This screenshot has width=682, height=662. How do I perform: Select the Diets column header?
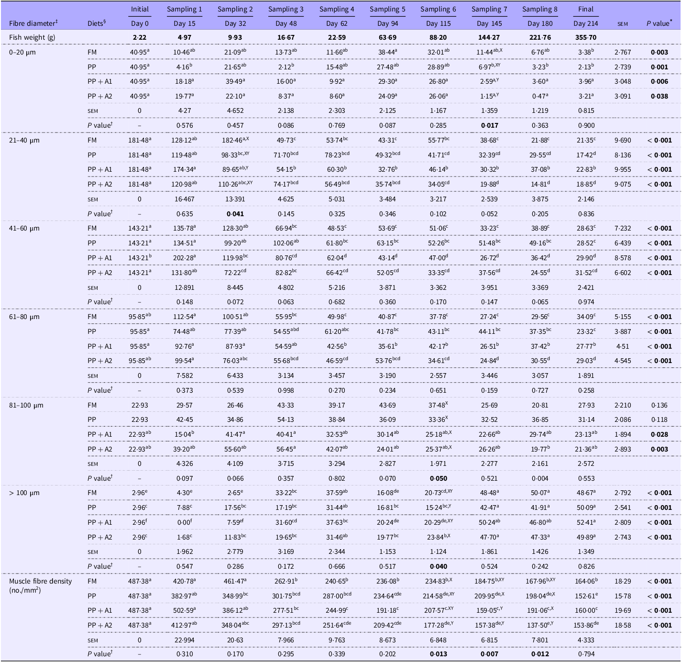(96, 23)
